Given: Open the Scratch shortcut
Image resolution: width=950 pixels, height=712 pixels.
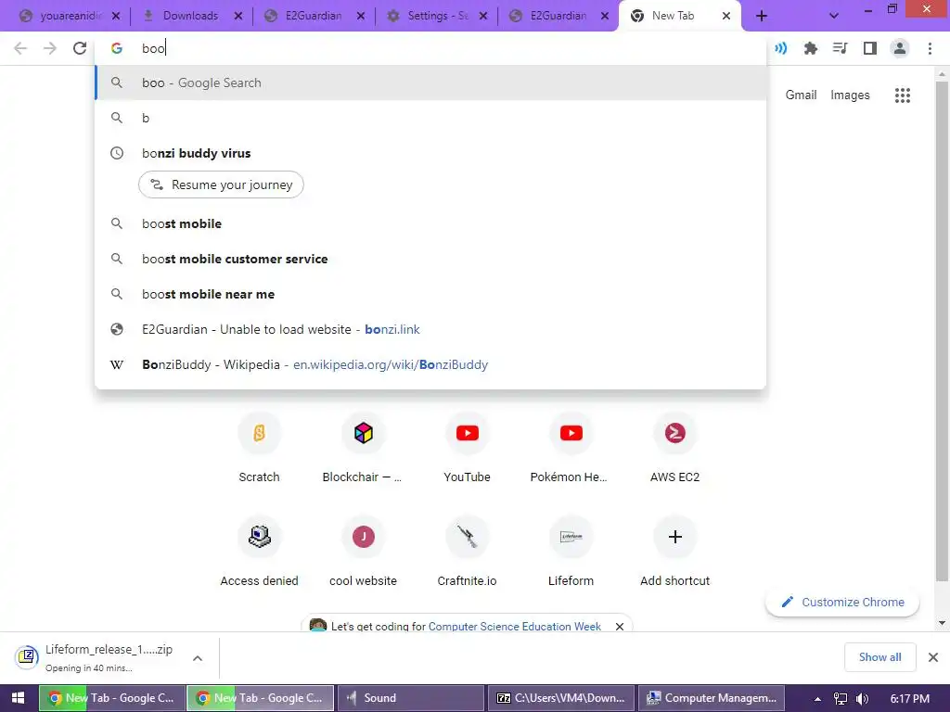Looking at the screenshot, I should click(x=260, y=448).
